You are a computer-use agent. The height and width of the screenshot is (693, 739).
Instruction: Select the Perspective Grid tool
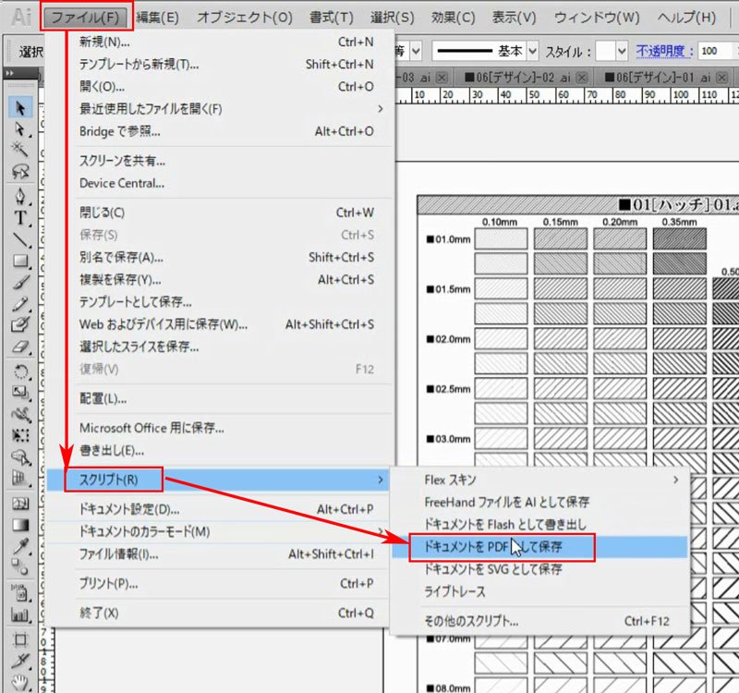tap(20, 479)
